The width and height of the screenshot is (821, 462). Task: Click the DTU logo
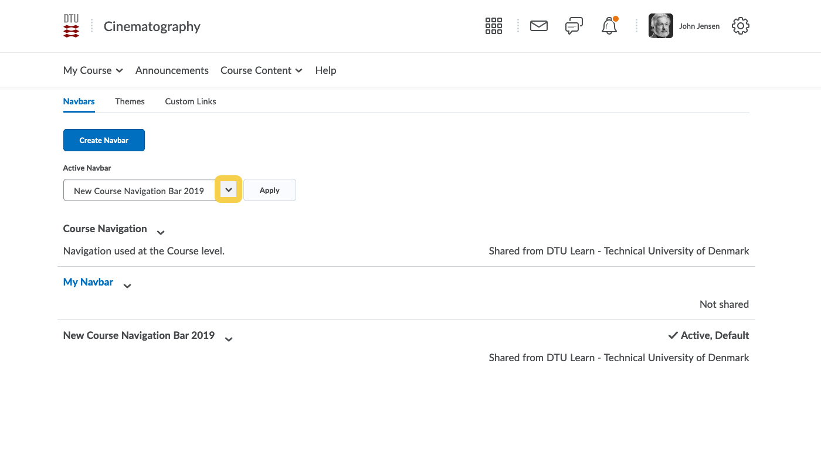coord(71,26)
